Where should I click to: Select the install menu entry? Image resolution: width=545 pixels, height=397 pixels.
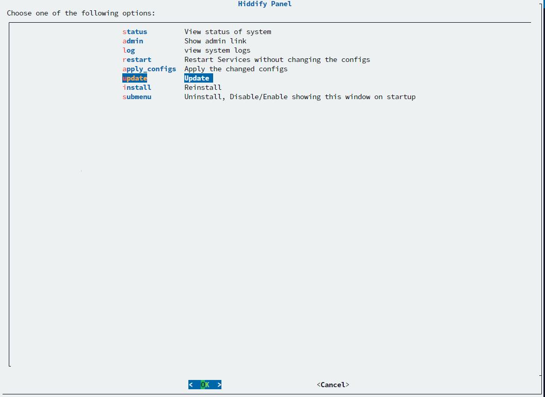(x=137, y=87)
